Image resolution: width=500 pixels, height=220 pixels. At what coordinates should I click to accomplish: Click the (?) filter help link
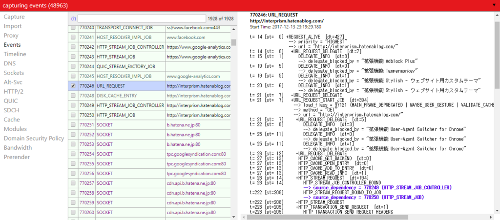(x=73, y=19)
